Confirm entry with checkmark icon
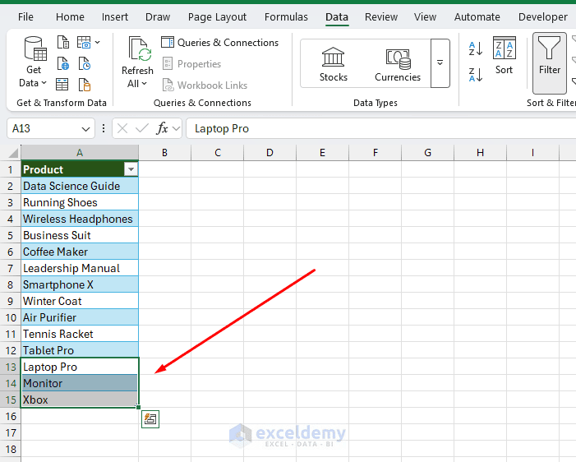The width and height of the screenshot is (576, 462). click(142, 128)
